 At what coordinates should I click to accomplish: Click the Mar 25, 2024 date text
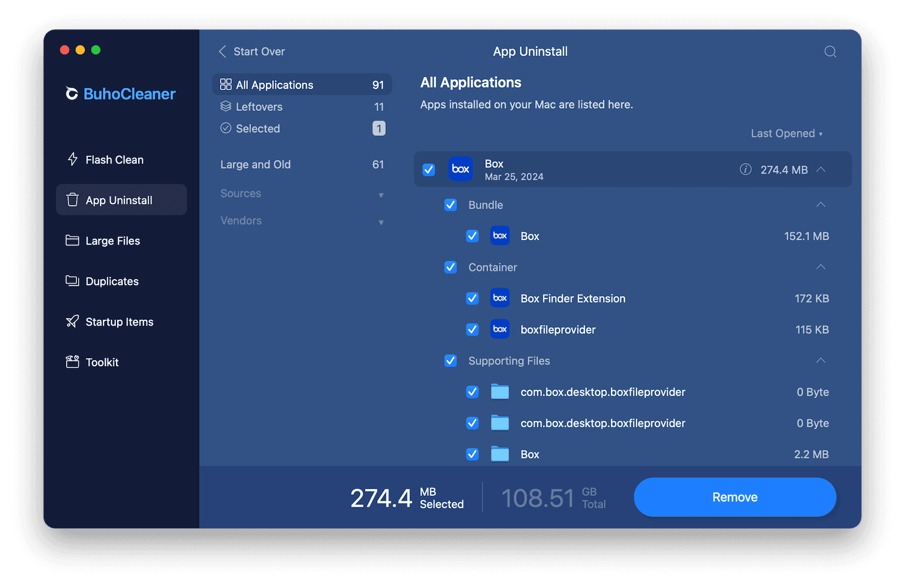pos(514,177)
